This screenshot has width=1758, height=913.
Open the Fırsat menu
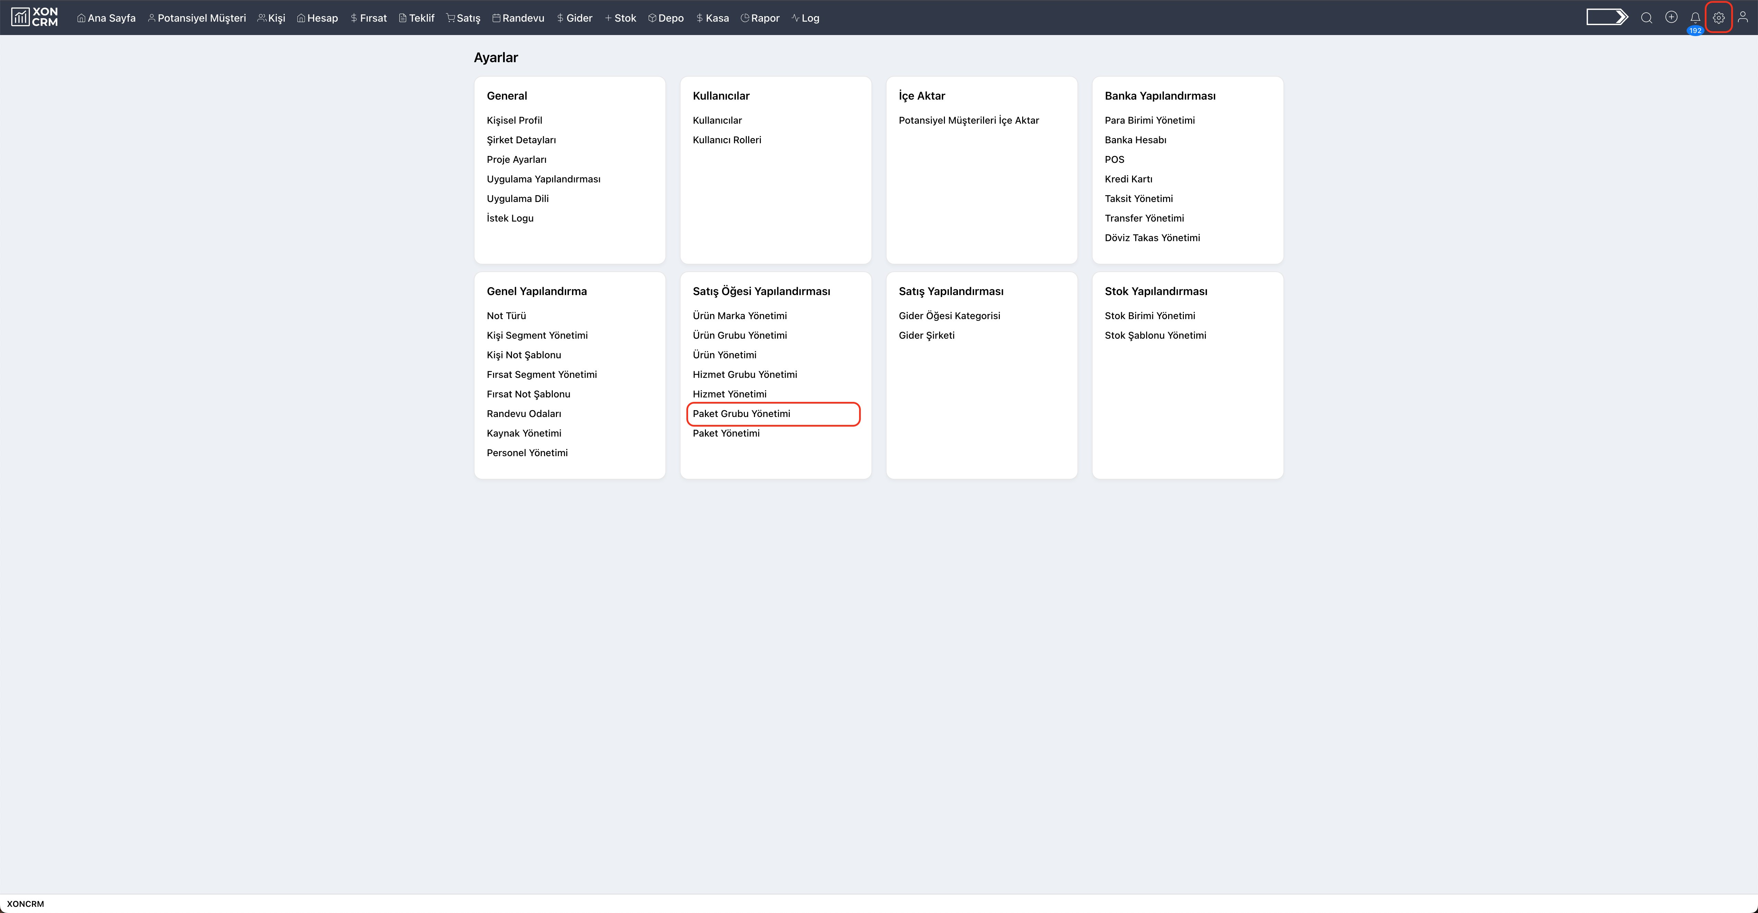click(x=368, y=18)
